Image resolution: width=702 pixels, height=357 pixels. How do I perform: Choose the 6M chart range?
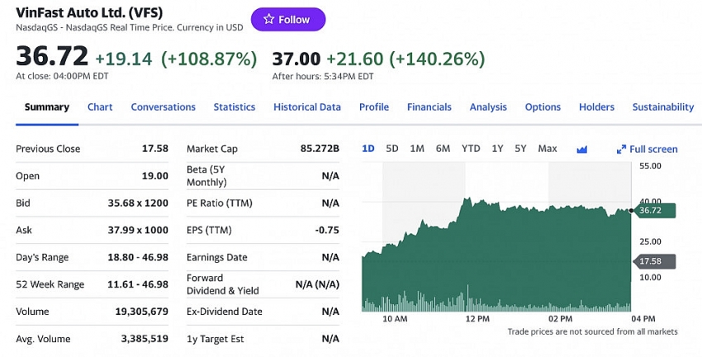(443, 149)
